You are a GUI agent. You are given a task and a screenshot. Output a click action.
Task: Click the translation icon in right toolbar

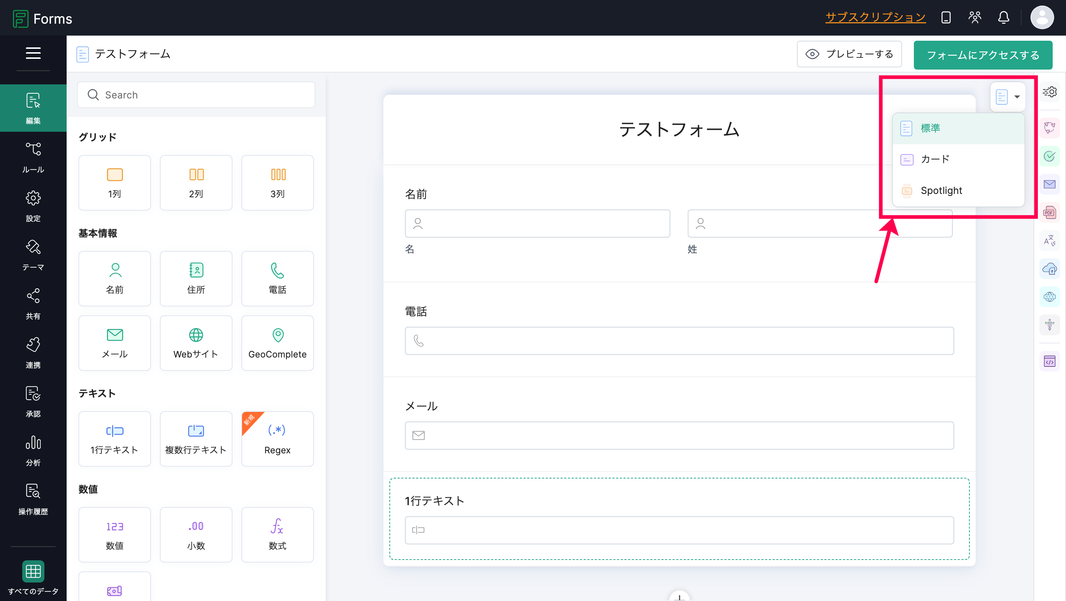point(1049,240)
